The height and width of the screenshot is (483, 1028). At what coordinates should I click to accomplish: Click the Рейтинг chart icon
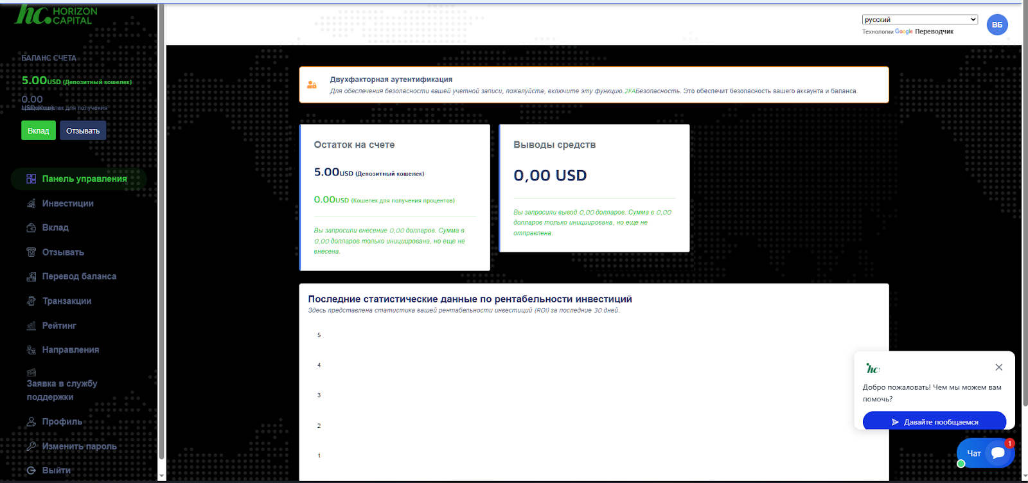coord(31,326)
